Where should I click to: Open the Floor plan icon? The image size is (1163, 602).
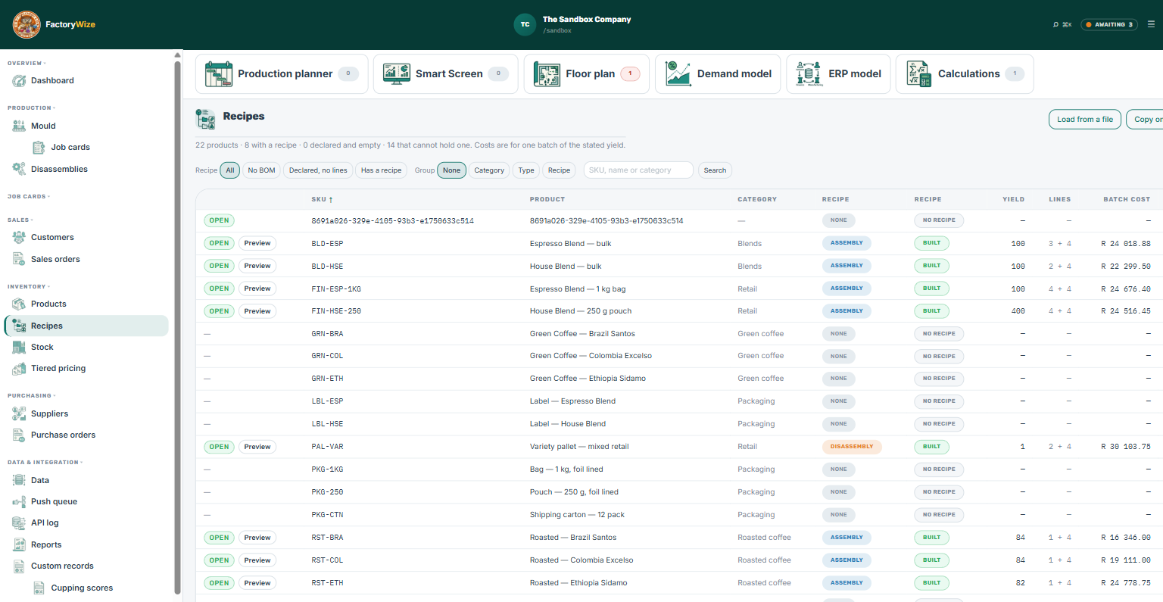pos(547,74)
